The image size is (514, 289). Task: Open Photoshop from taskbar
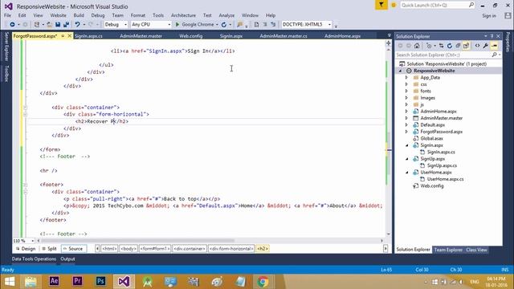coord(100,281)
